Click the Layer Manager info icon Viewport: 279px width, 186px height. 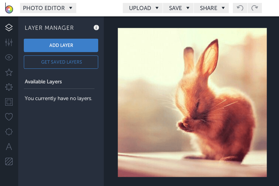click(96, 28)
